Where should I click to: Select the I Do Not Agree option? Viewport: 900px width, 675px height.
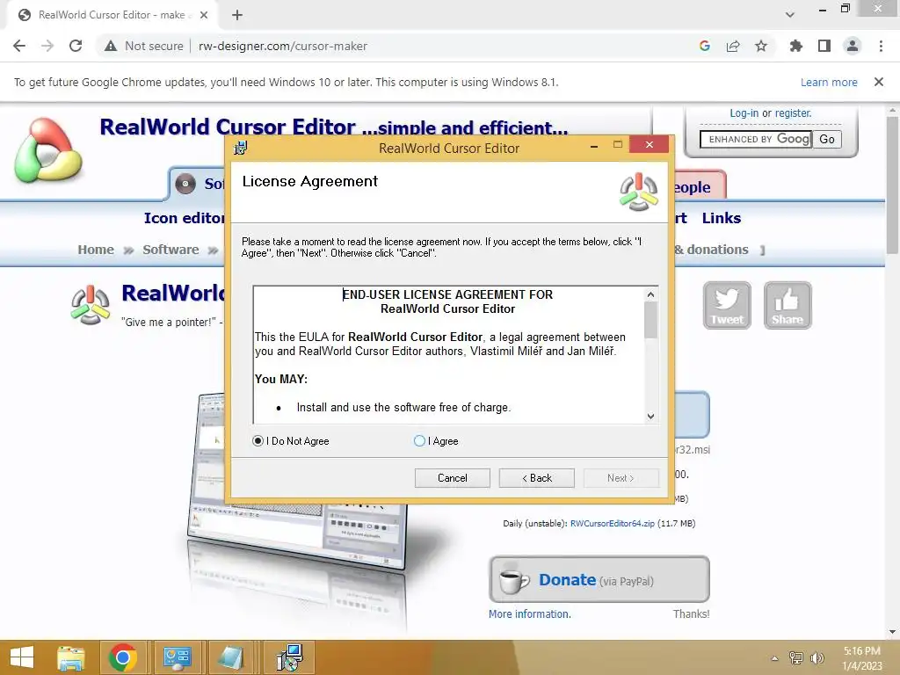pyautogui.click(x=258, y=441)
